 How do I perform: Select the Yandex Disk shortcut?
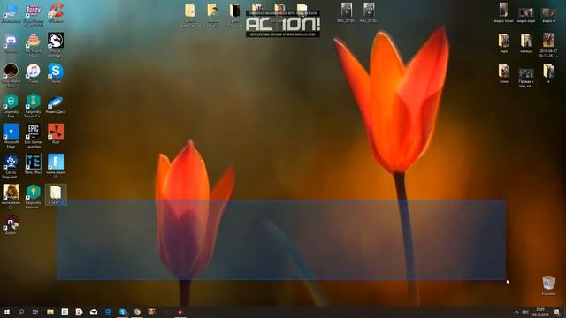(55, 104)
